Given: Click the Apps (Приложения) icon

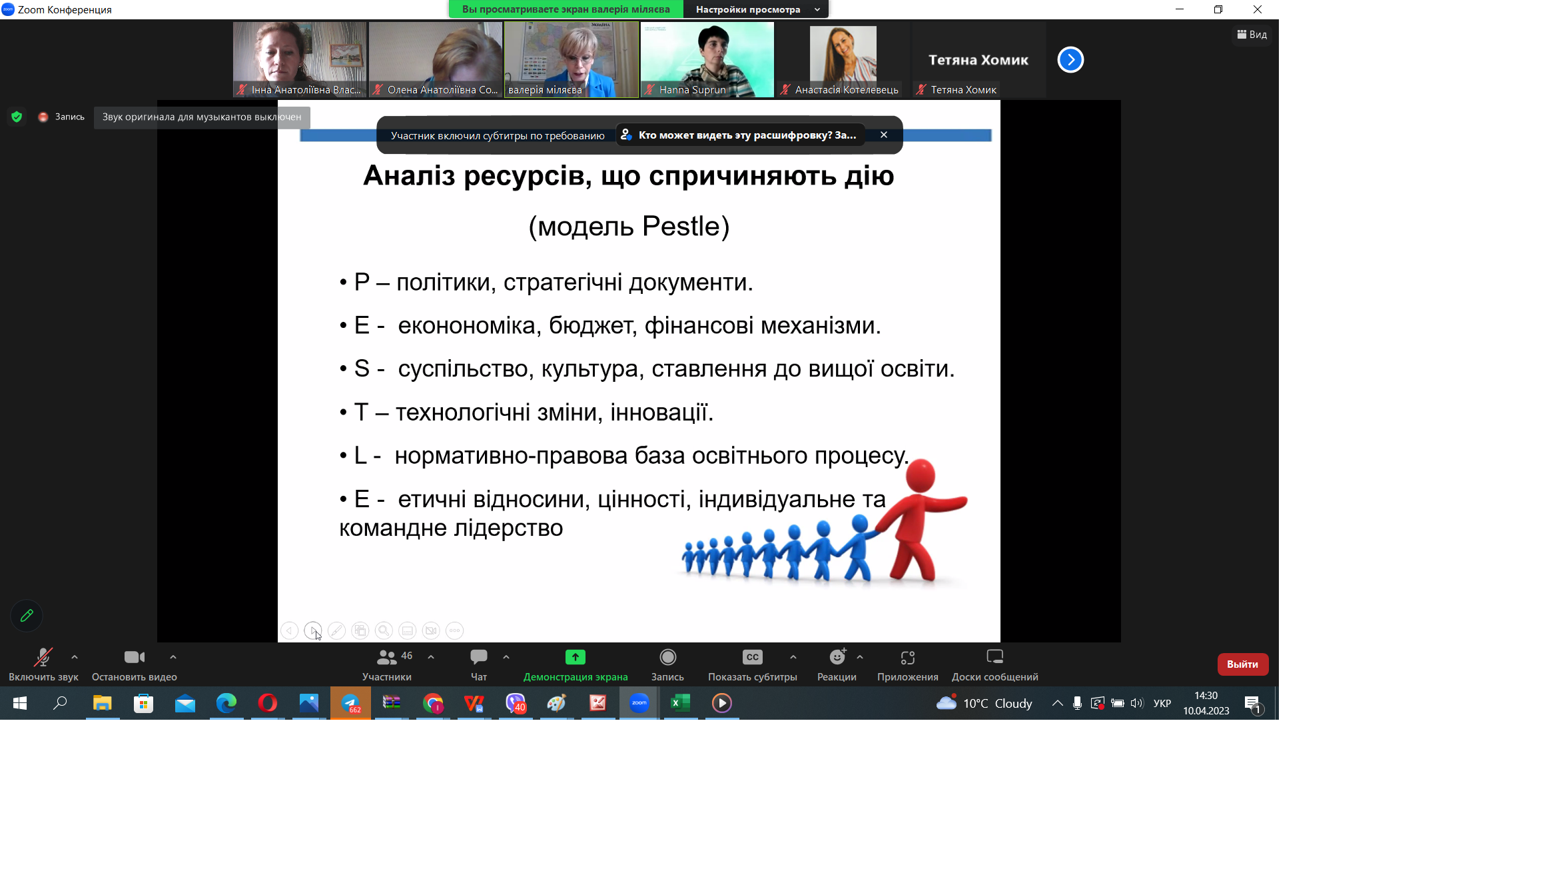Looking at the screenshot, I should tap(907, 658).
